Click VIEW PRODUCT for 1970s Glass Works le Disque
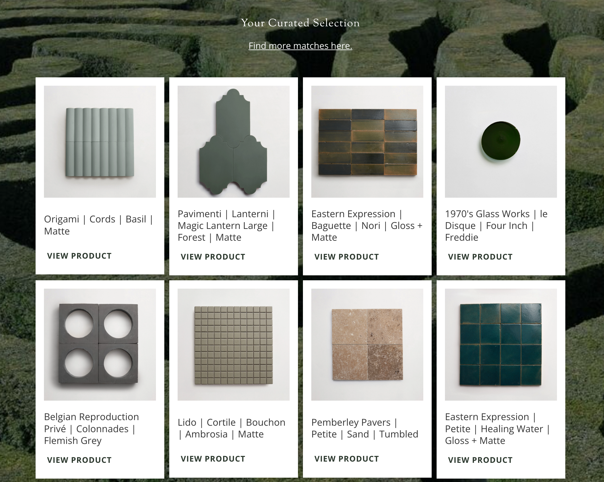Screen dimensions: 604x482 click(481, 256)
